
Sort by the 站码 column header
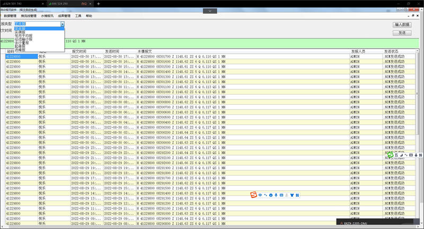pyautogui.click(x=10, y=51)
